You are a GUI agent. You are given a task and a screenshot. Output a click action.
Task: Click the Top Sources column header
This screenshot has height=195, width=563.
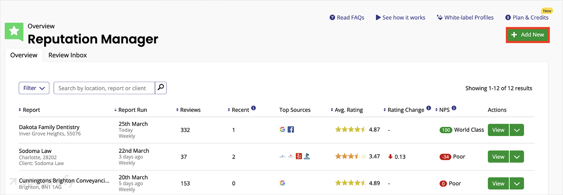[295, 110]
